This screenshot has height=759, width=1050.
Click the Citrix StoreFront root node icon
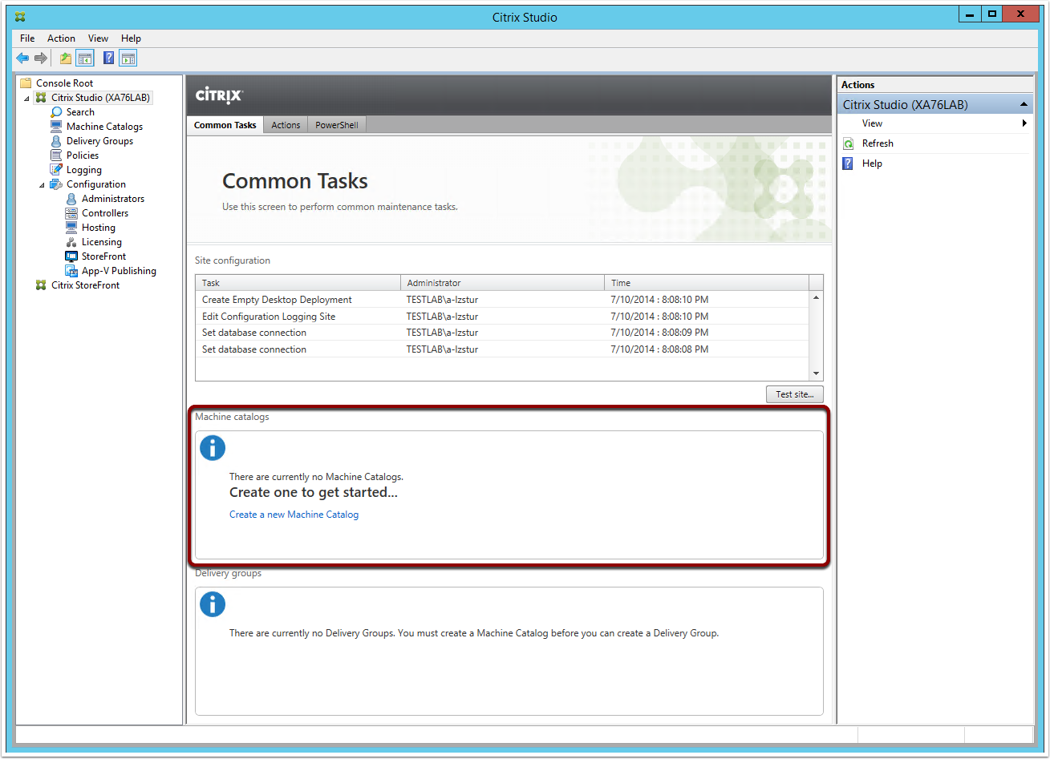(41, 285)
